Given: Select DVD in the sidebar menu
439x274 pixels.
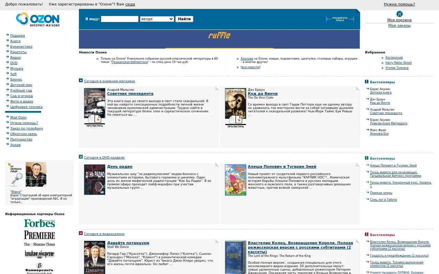Looking at the screenshot, I should (x=14, y=63).
